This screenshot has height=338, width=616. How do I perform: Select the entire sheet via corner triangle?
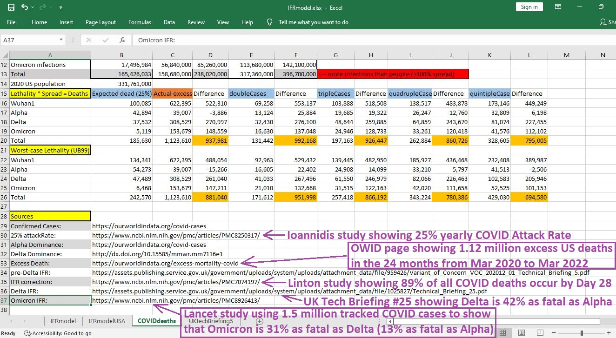pyautogui.click(x=4, y=55)
